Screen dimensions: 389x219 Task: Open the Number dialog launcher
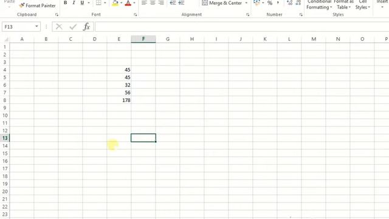pos(301,15)
